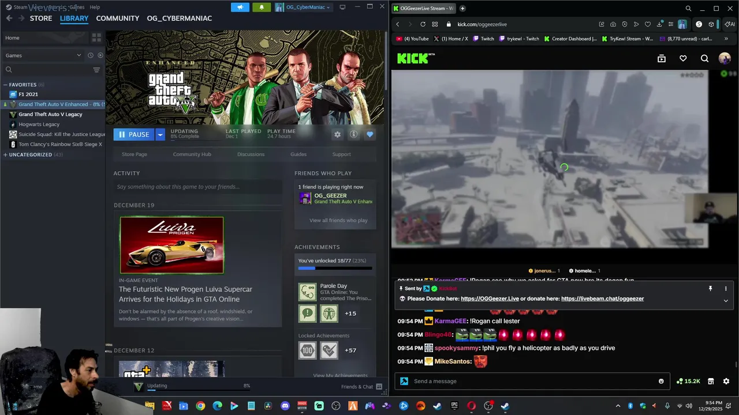Click Say something activity input field
Viewport: 739px width, 415px height.
click(197, 187)
